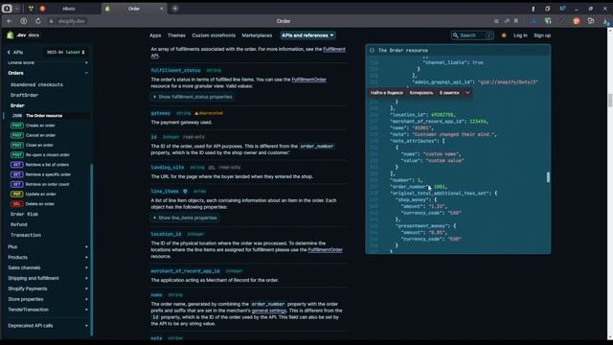Open POST Cancel an order entry
The height and width of the screenshot is (345, 613).
click(x=34, y=135)
